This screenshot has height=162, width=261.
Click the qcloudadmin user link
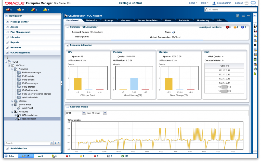point(224,3)
